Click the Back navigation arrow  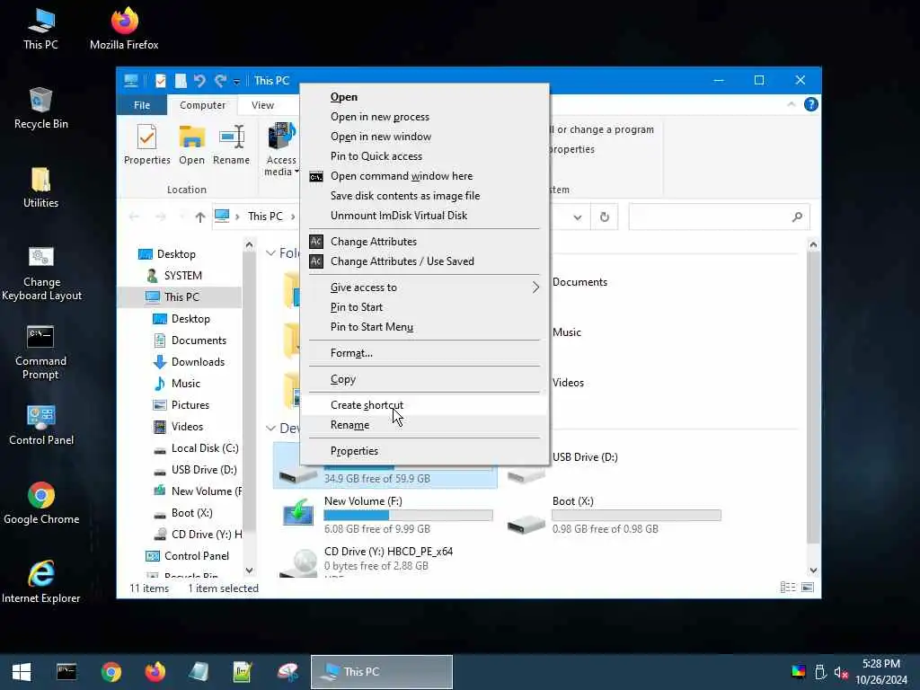pos(135,217)
